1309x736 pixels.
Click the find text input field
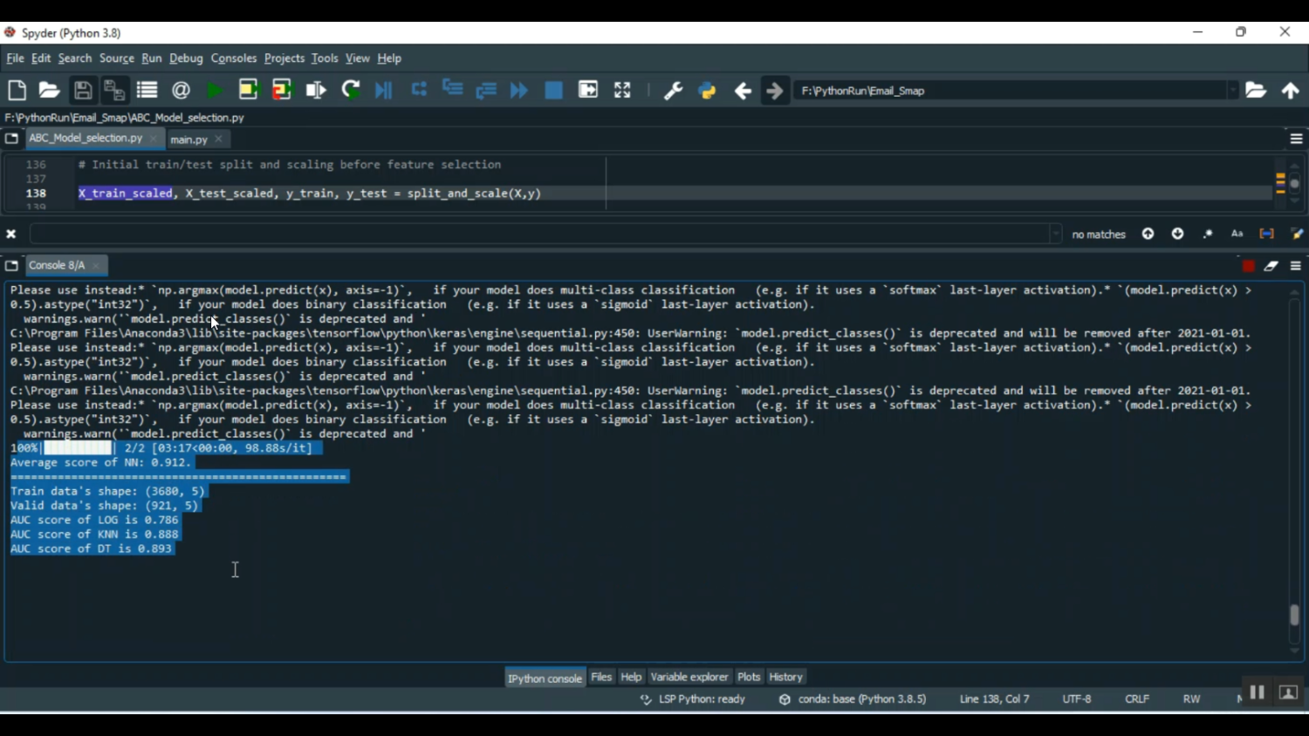(541, 234)
